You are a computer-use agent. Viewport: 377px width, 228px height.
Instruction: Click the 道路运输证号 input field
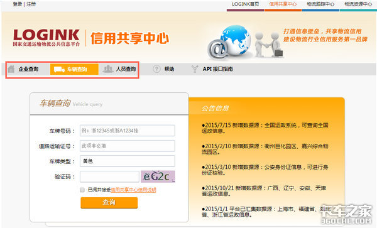[128, 146]
